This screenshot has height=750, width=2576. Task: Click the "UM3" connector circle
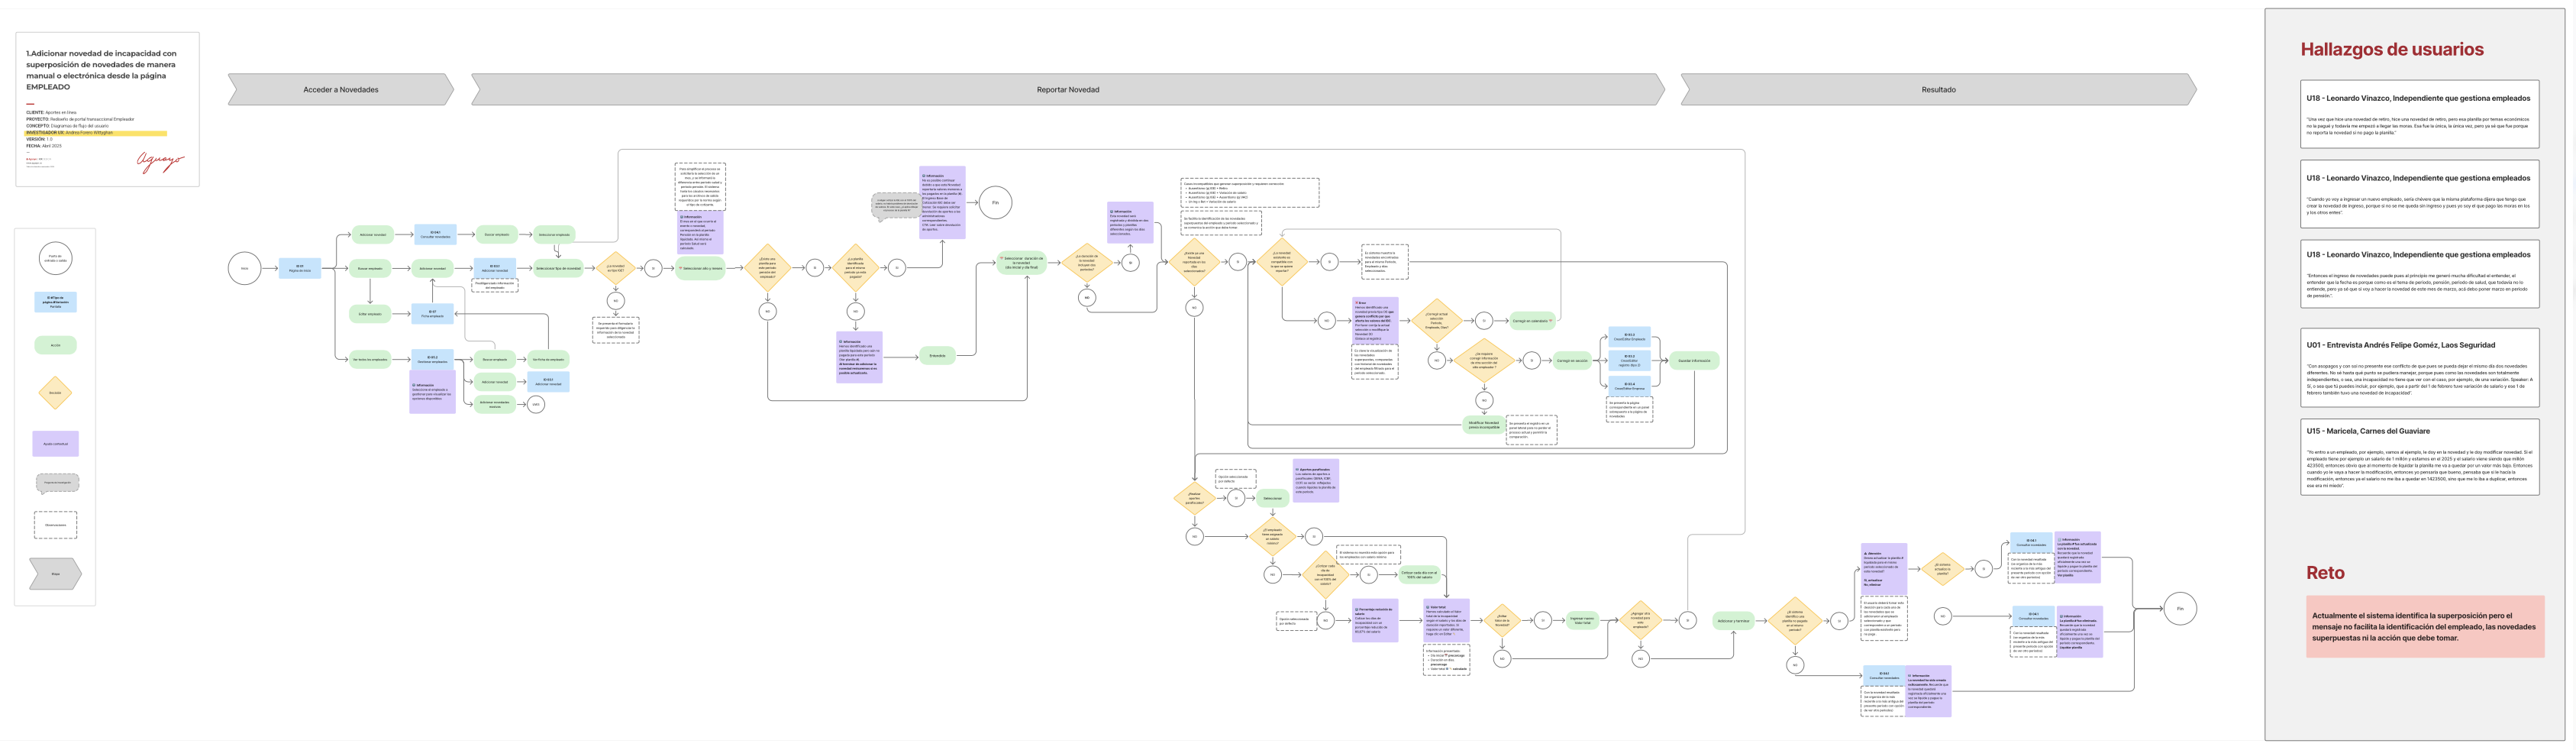(536, 404)
